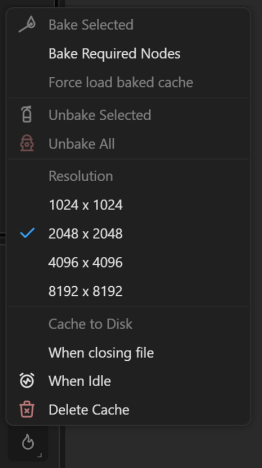Screen dimensions: 262x468
Task: Enable caching When Idle
Action: (128, 381)
